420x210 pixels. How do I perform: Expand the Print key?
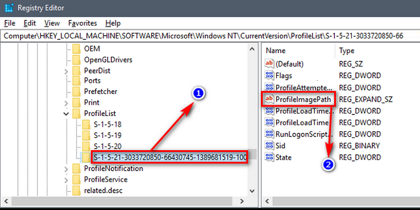[66, 103]
